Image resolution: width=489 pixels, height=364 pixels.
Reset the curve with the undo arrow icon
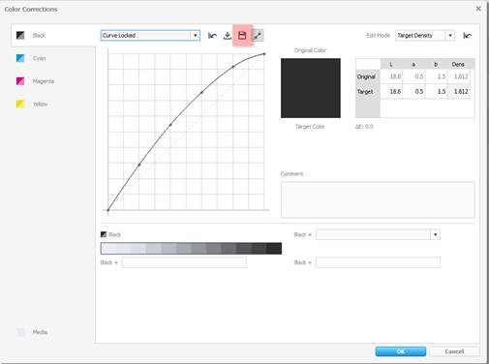pos(212,36)
